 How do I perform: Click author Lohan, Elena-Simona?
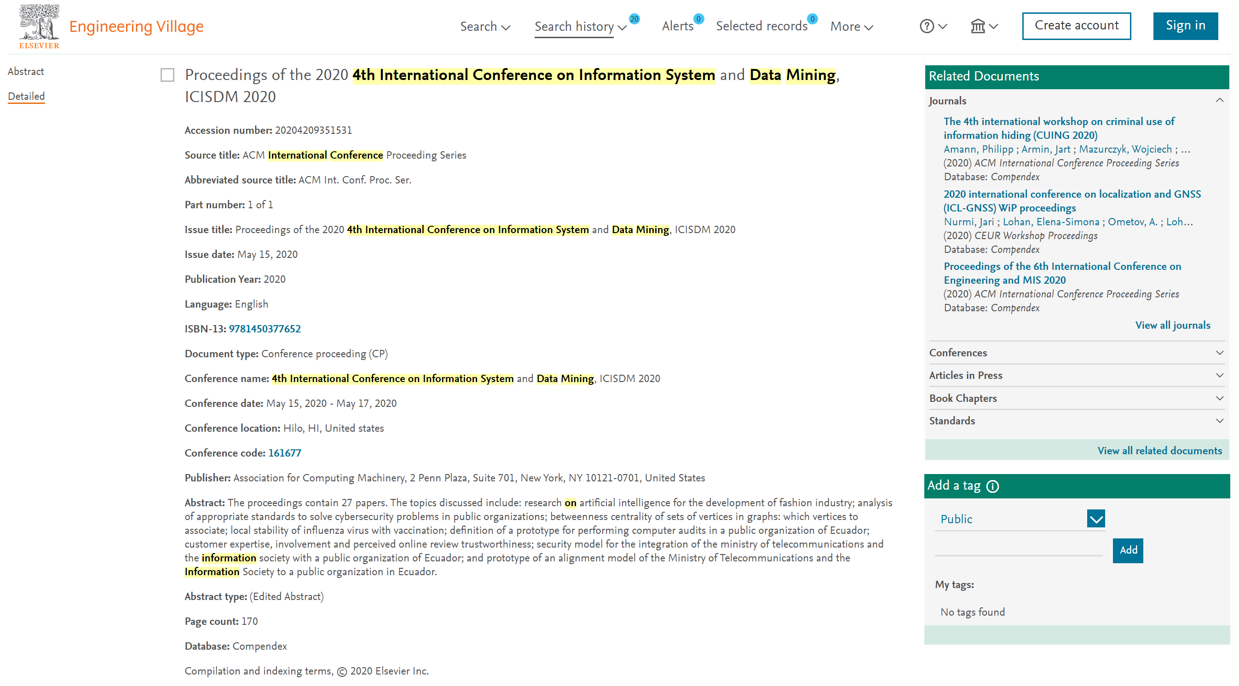[1051, 222]
